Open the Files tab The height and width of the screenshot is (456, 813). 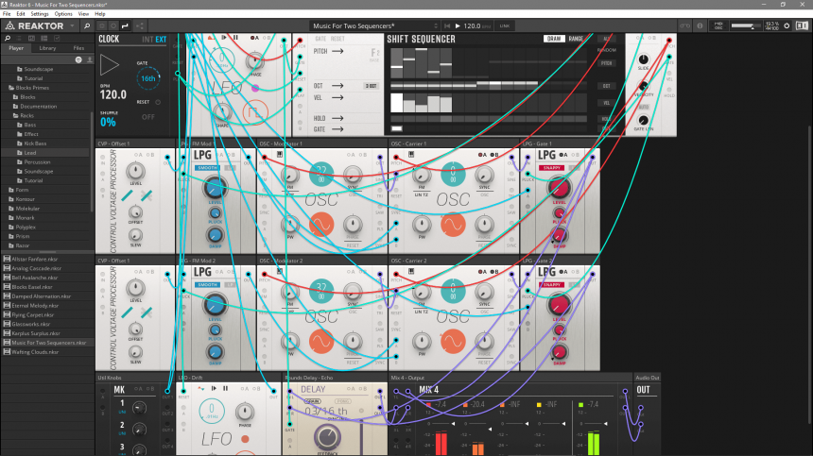tap(78, 48)
